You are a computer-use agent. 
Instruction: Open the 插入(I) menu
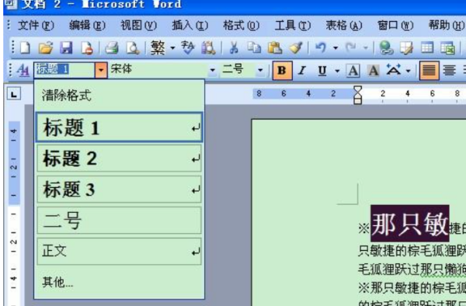coord(190,26)
